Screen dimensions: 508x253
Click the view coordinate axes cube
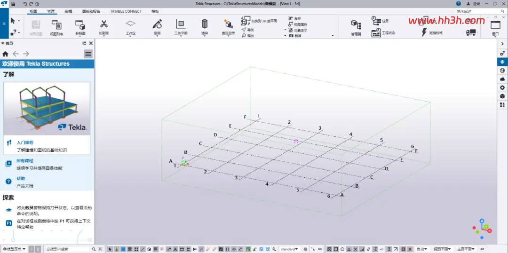[x=482, y=229]
